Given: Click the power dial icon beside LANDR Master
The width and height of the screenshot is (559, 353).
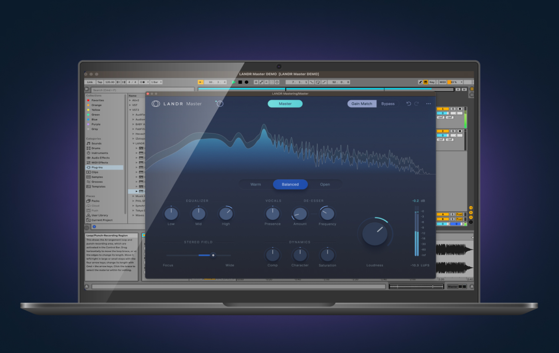Looking at the screenshot, I should (x=220, y=103).
